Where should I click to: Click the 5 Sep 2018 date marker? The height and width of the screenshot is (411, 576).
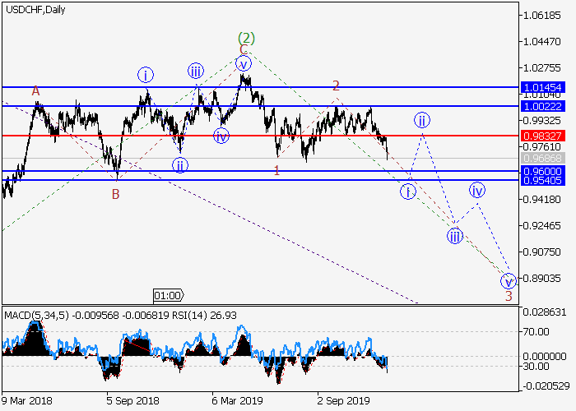[132, 401]
